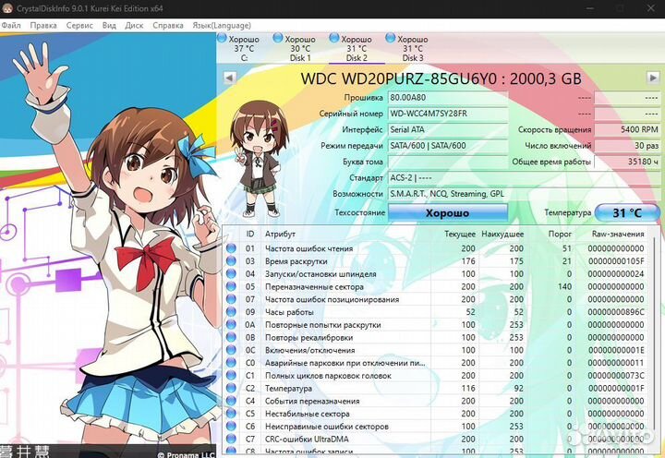Open the Файл menu
Screen dimensions: 665x458
pos(11,25)
